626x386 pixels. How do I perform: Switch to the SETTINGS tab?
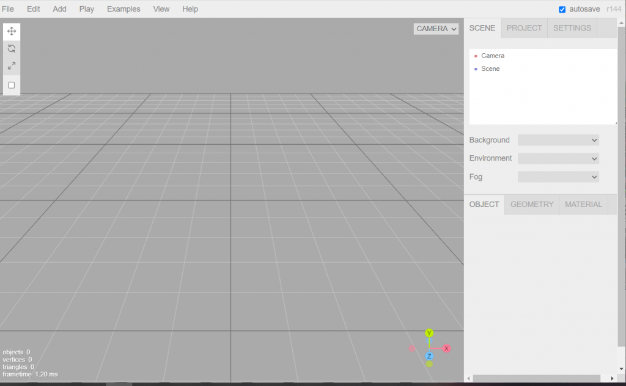coord(572,28)
